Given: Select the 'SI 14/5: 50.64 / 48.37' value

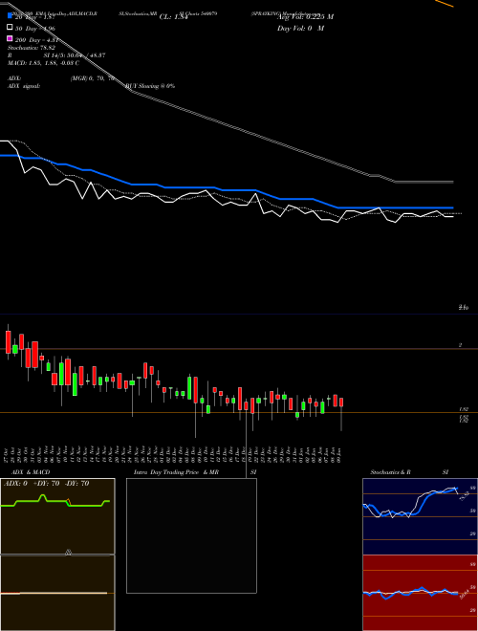Looking at the screenshot, I should pos(75,55).
